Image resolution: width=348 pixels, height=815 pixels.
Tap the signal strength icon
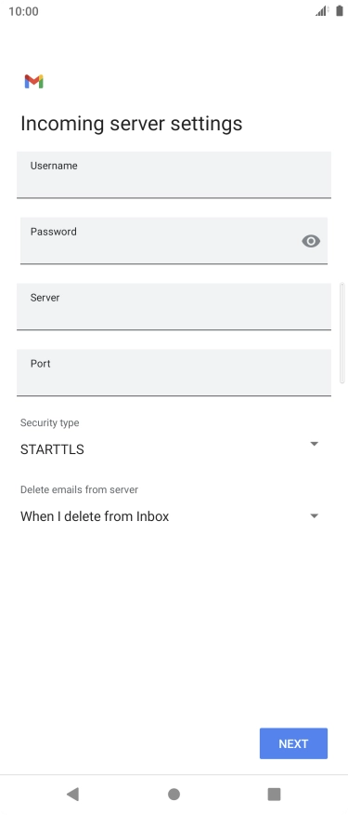coord(322,11)
